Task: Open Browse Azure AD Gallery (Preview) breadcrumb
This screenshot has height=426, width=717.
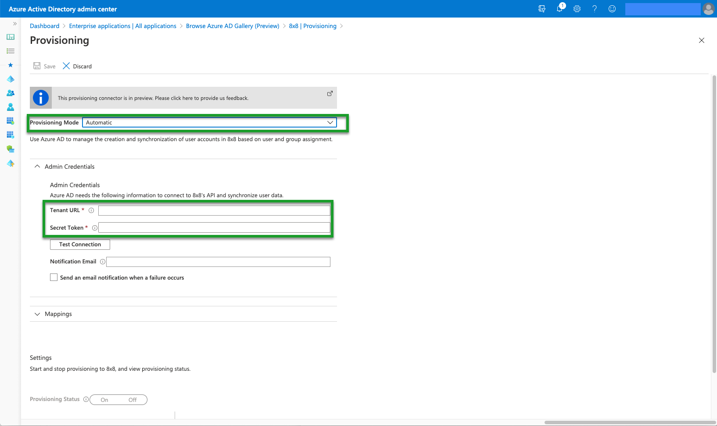Action: point(233,26)
